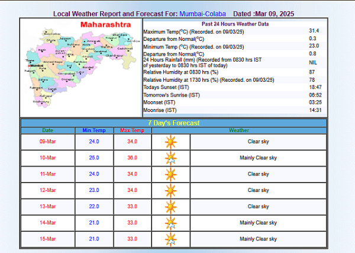Click the Clear sky text for 09-Mar
The height and width of the screenshot is (253, 355).
pyautogui.click(x=258, y=142)
